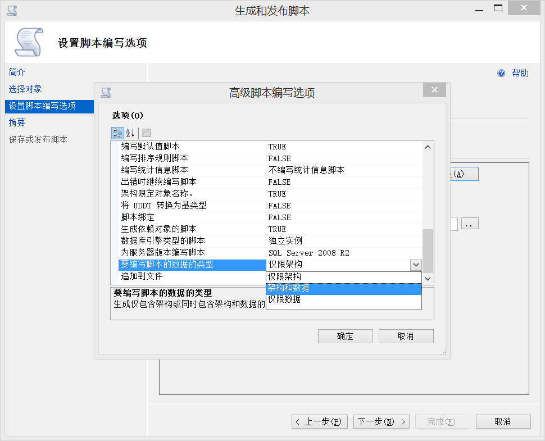The height and width of the screenshot is (441, 545).
Task: Cancel the wizard with the bottom 取消 button
Action: tap(503, 421)
